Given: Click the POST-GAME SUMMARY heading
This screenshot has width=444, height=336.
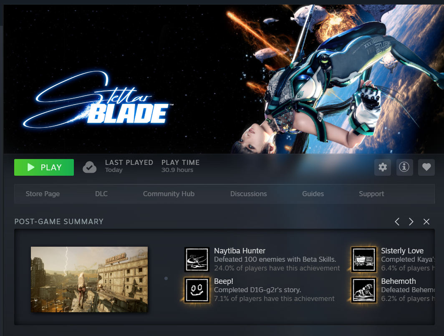Looking at the screenshot, I should pos(59,222).
